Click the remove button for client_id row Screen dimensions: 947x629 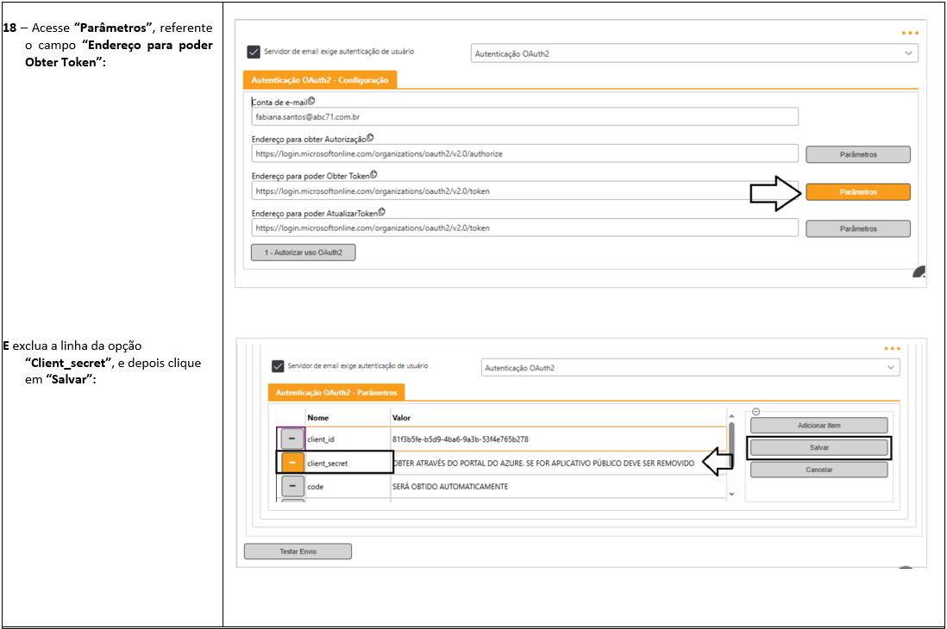coord(292,439)
